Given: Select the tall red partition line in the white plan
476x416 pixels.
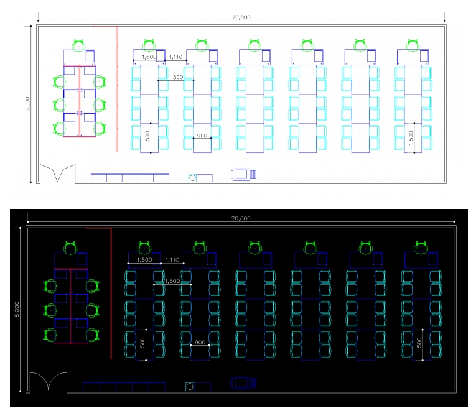Looking at the screenshot, I should click(117, 89).
